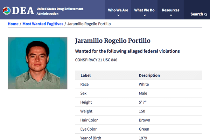
Task: Click the CONSPIRACY 21 USC 846 text
Action: point(96,60)
